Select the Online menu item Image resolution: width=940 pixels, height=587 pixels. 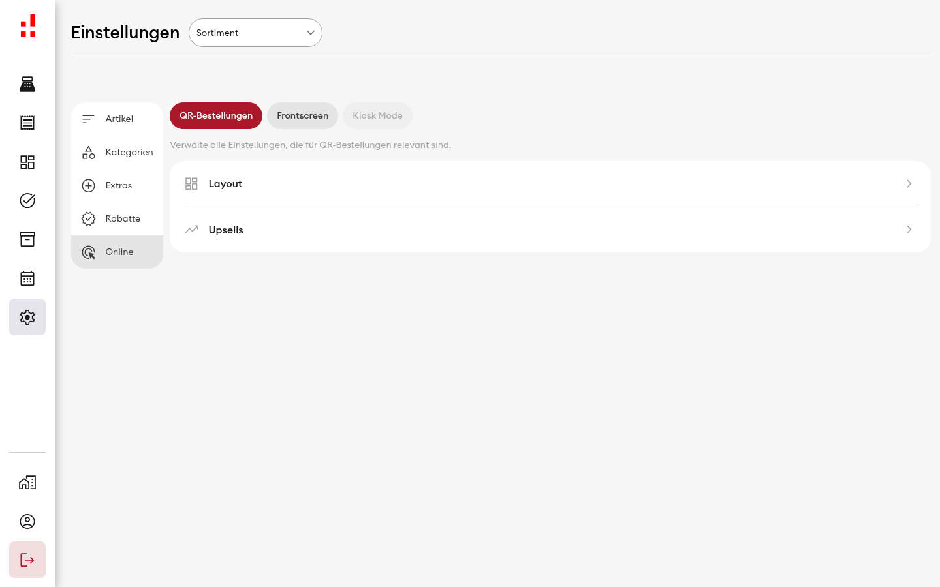[117, 252]
